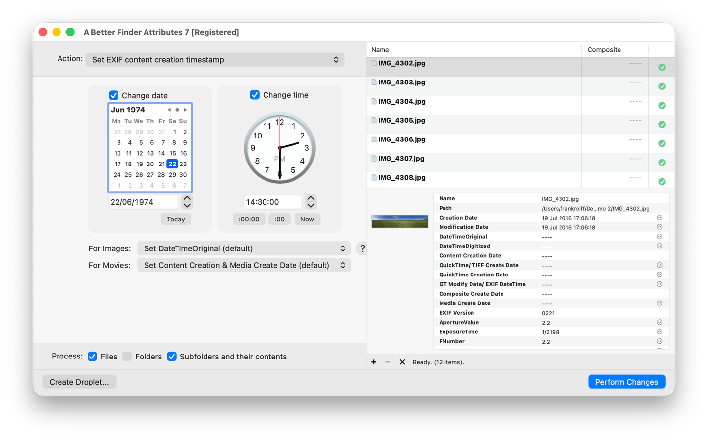Click the date field stepper arrows

point(187,202)
